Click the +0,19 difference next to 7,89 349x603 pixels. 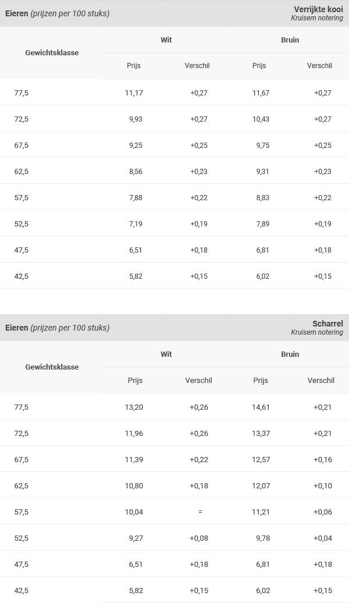click(x=322, y=224)
